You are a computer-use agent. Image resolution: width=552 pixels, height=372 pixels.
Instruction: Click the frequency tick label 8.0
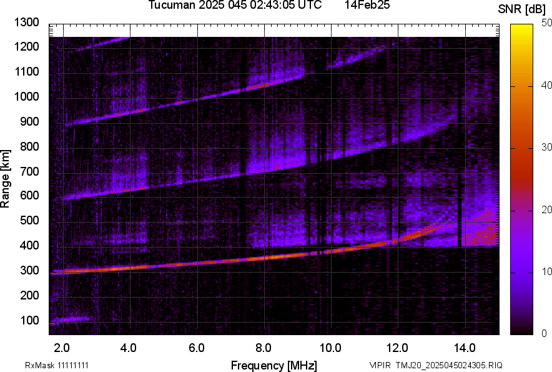(263, 348)
